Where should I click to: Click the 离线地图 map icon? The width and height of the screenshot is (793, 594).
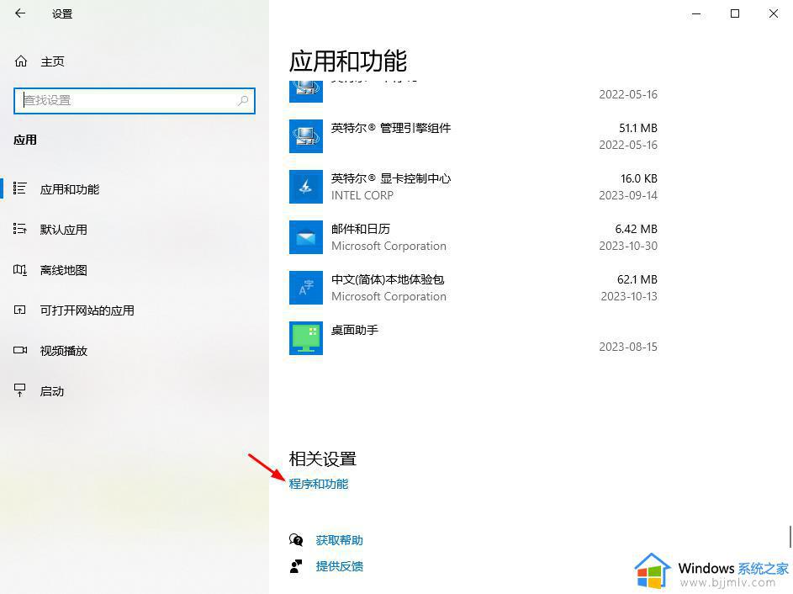(19, 270)
